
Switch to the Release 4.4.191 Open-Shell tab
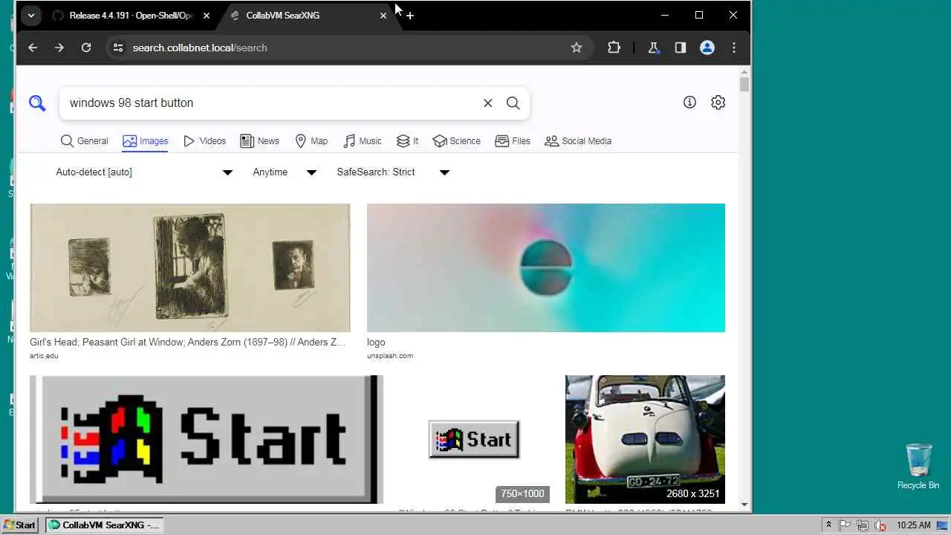[x=132, y=15]
